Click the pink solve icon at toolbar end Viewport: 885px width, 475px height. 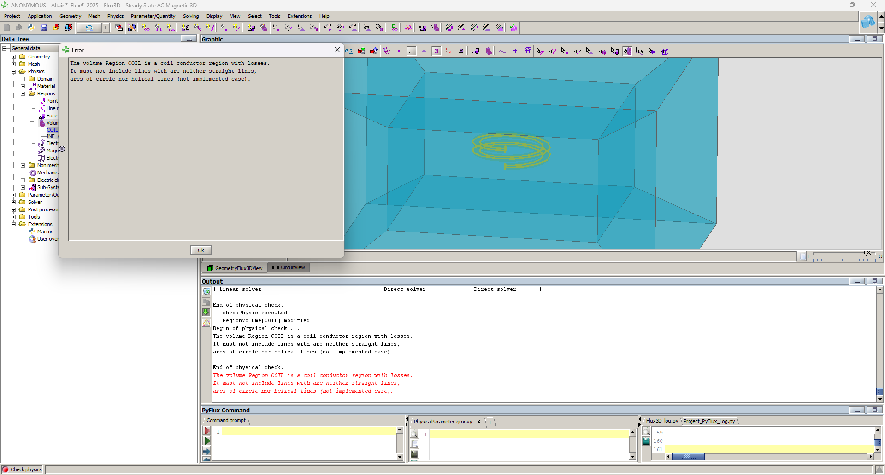[513, 28]
